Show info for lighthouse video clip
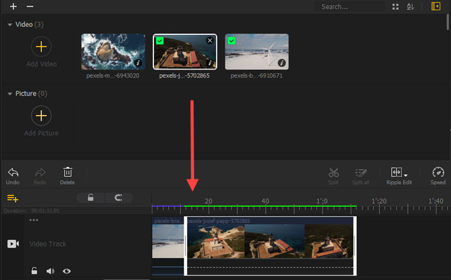Viewport: 451px width, 280px height. 210,63
